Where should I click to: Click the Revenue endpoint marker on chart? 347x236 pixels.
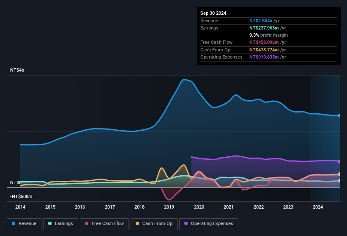pos(340,115)
